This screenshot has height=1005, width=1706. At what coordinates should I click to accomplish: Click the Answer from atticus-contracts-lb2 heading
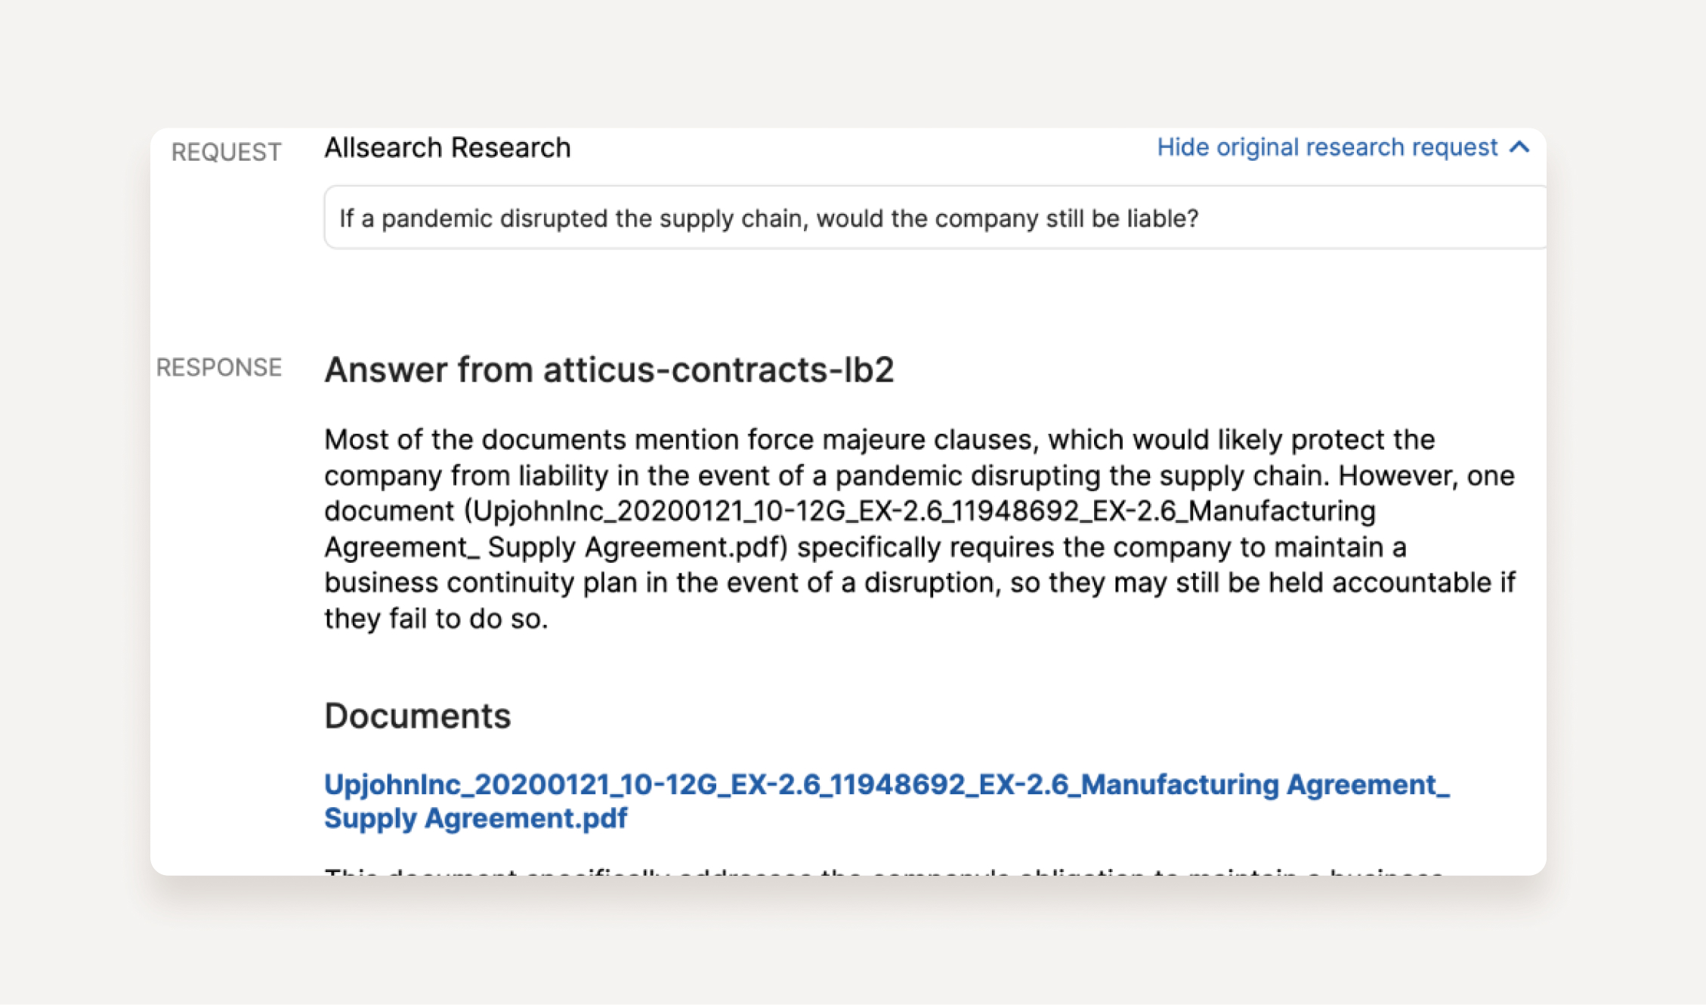(608, 370)
